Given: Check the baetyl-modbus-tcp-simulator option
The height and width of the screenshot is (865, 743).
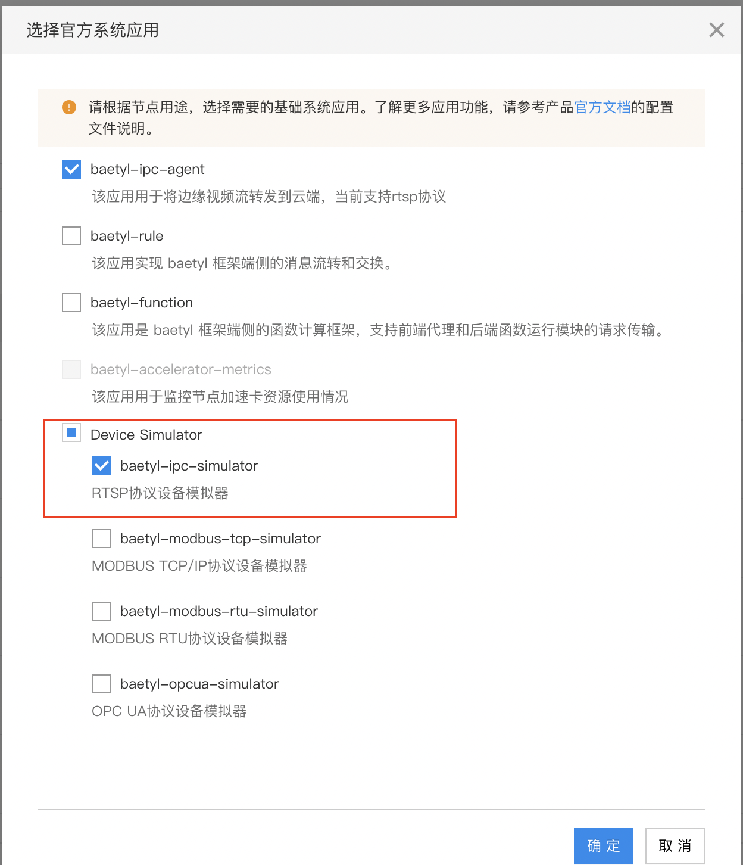Looking at the screenshot, I should pyautogui.click(x=101, y=539).
